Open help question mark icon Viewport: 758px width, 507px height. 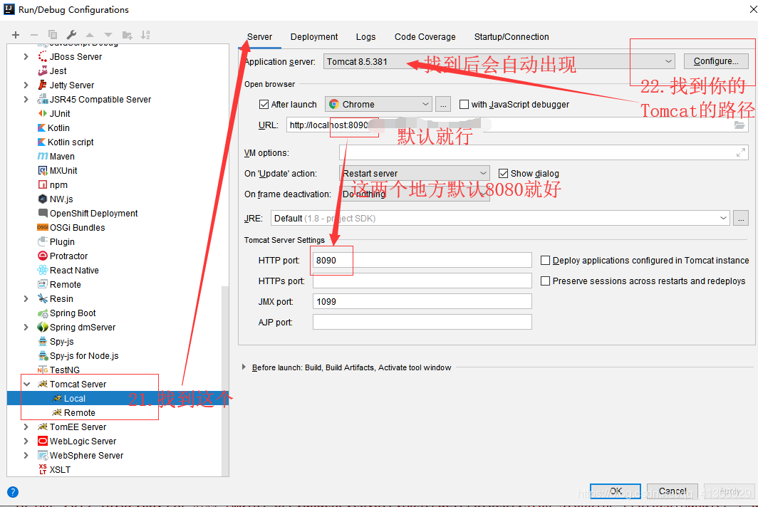13,492
